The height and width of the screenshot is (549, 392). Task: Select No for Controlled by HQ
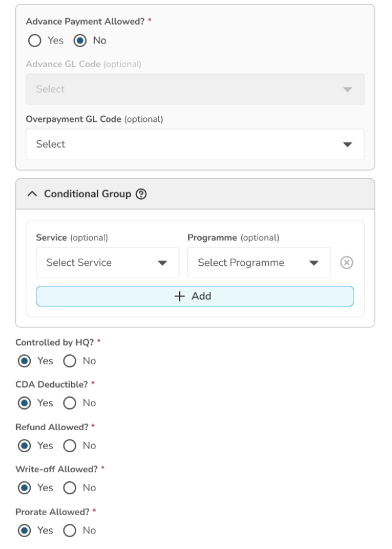69,361
